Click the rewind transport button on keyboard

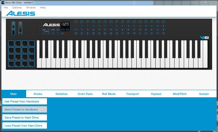[44, 34]
